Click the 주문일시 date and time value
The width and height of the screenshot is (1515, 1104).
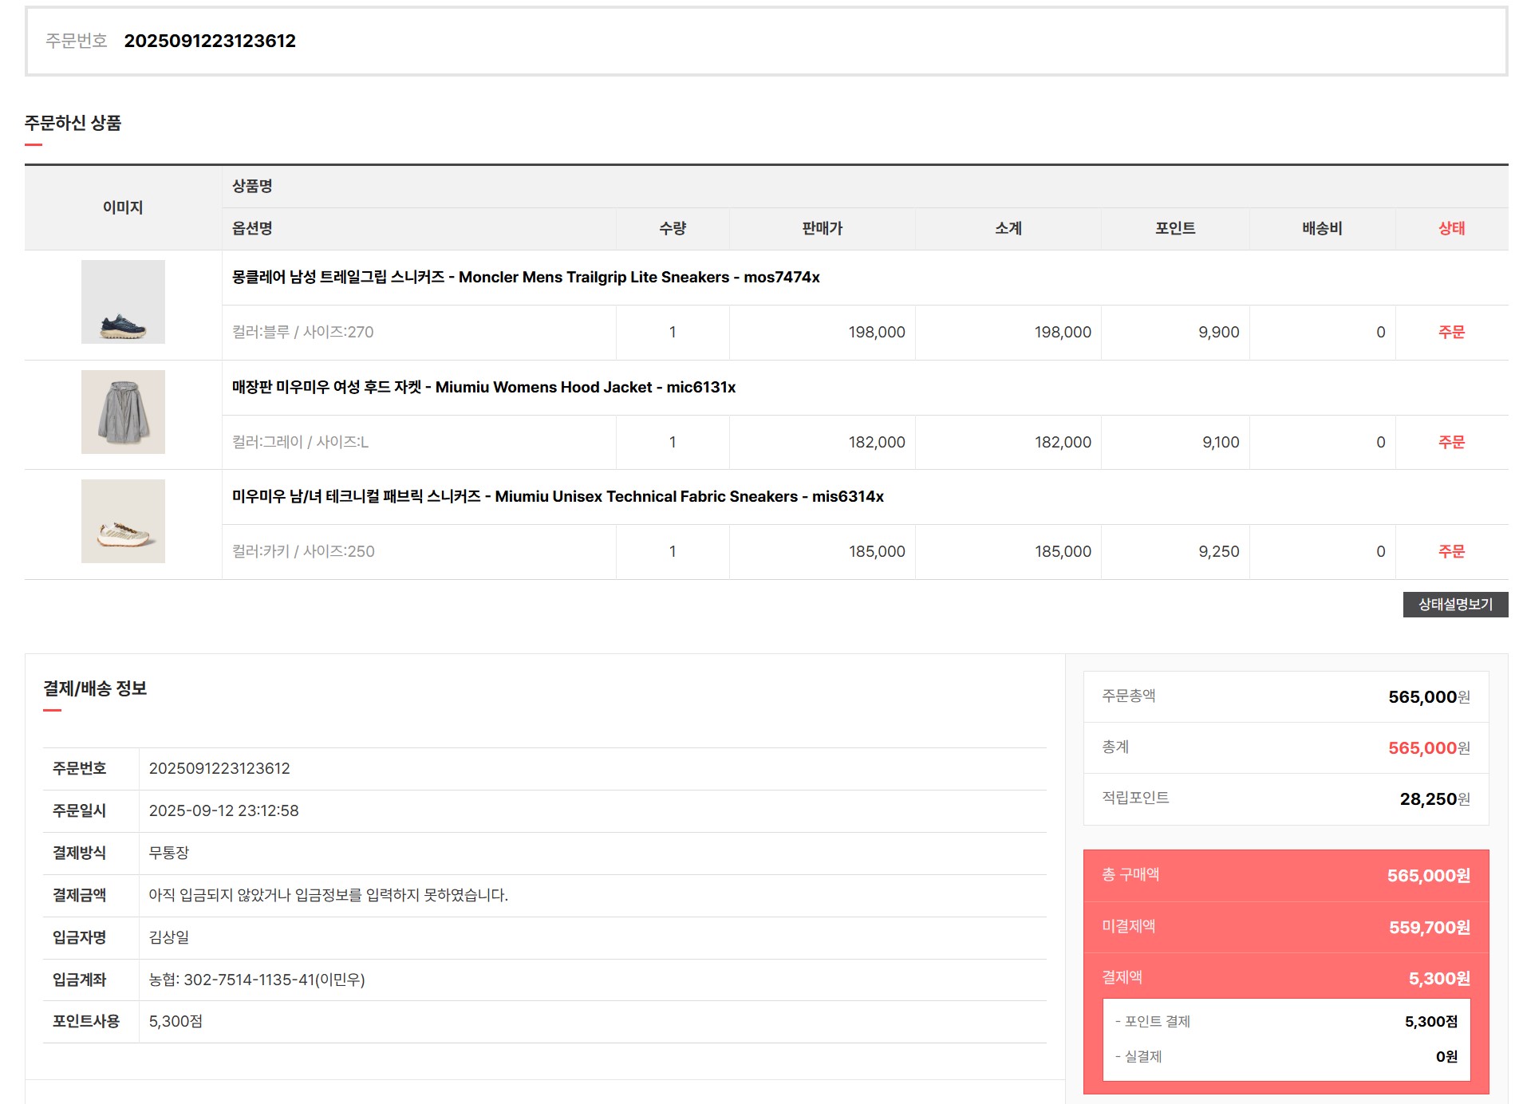[x=223, y=811]
